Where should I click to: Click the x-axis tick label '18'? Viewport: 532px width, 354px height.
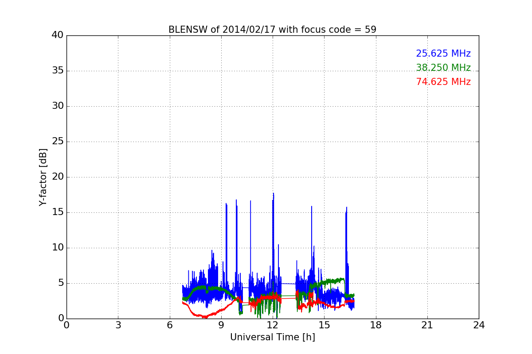pos(376,325)
